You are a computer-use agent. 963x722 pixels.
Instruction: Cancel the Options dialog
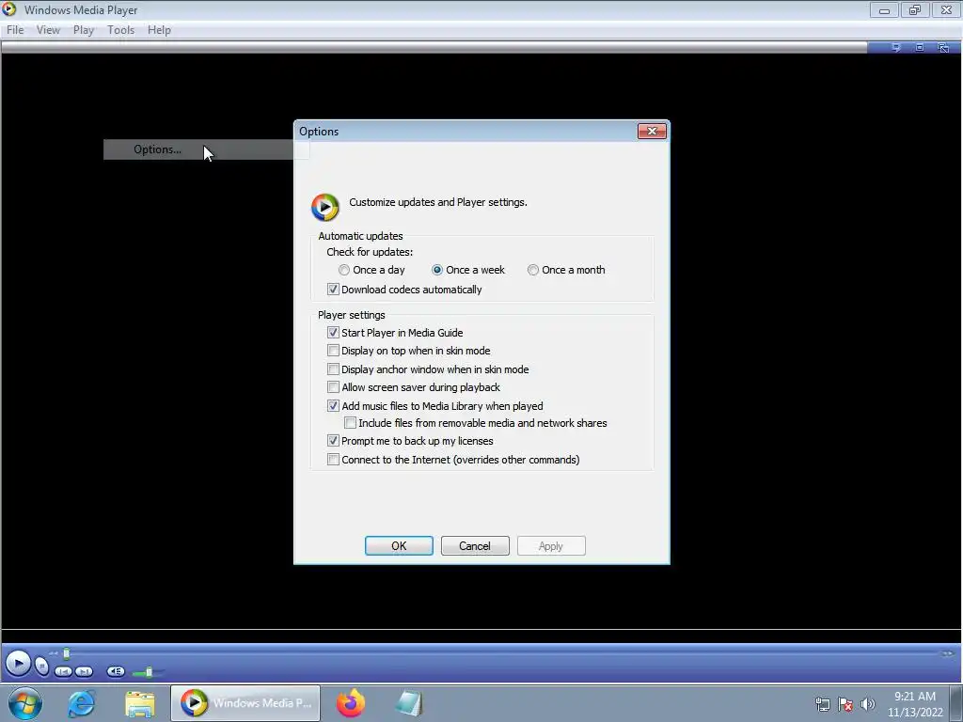[475, 546]
